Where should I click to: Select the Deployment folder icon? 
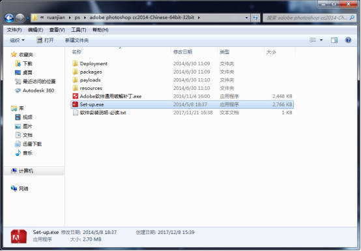75,63
